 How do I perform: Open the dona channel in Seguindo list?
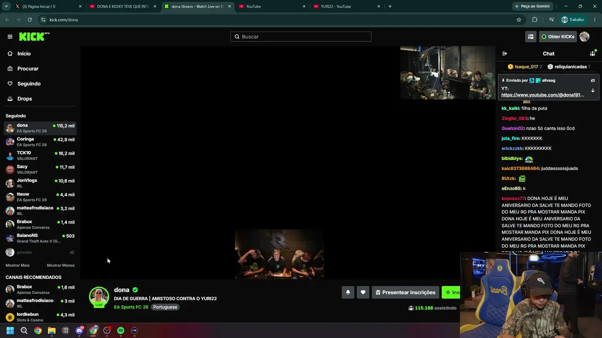click(40, 128)
